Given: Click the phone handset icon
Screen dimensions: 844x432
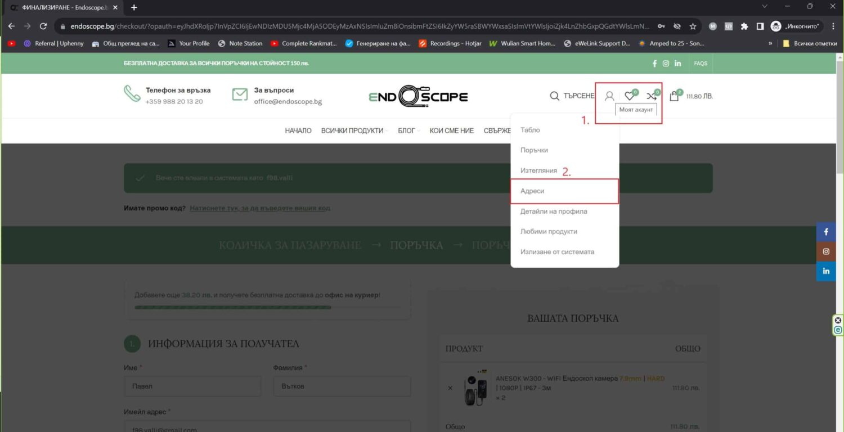Looking at the screenshot, I should (132, 93).
